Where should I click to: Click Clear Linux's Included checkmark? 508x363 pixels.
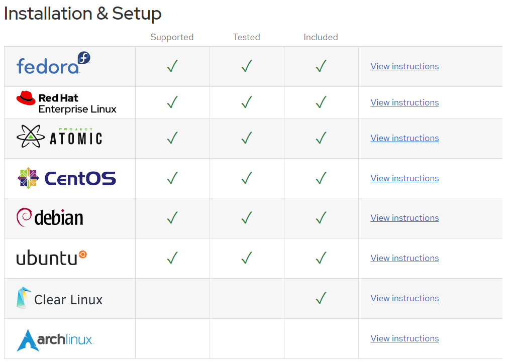pos(321,298)
